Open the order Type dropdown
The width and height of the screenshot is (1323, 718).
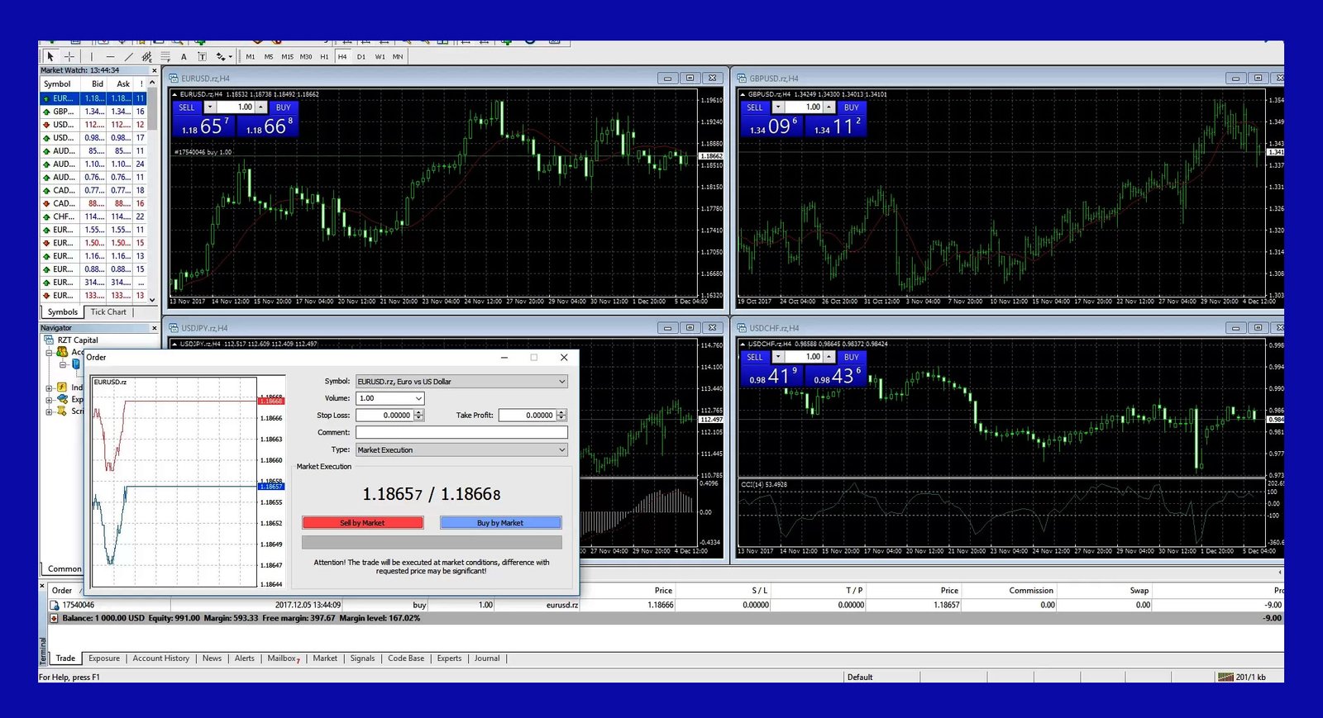click(x=561, y=450)
